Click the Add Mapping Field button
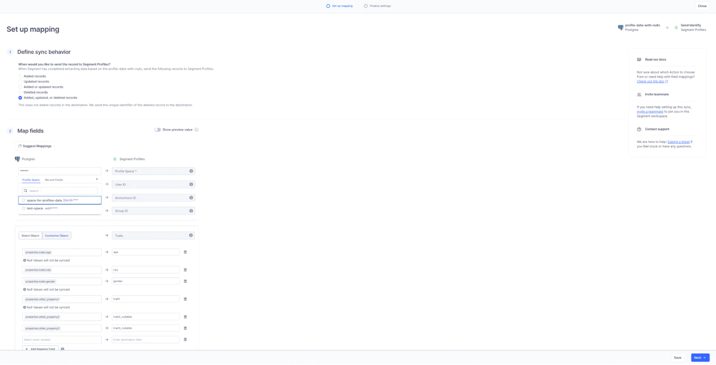The width and height of the screenshot is (716, 365). [x=40, y=349]
